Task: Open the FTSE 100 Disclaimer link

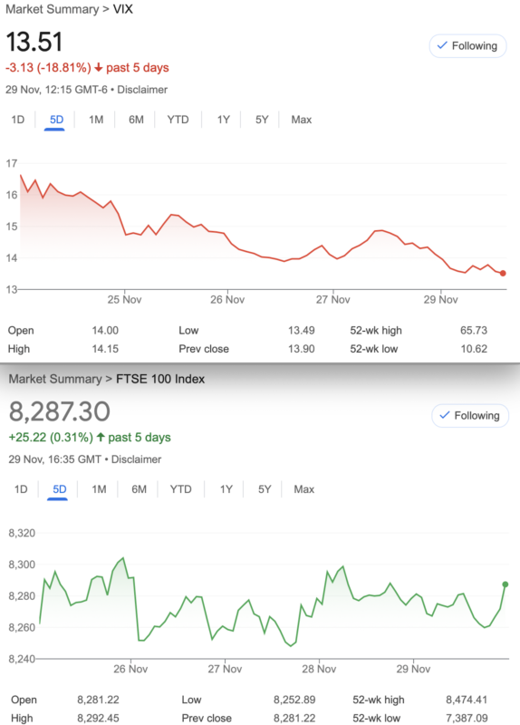Action: tap(137, 459)
